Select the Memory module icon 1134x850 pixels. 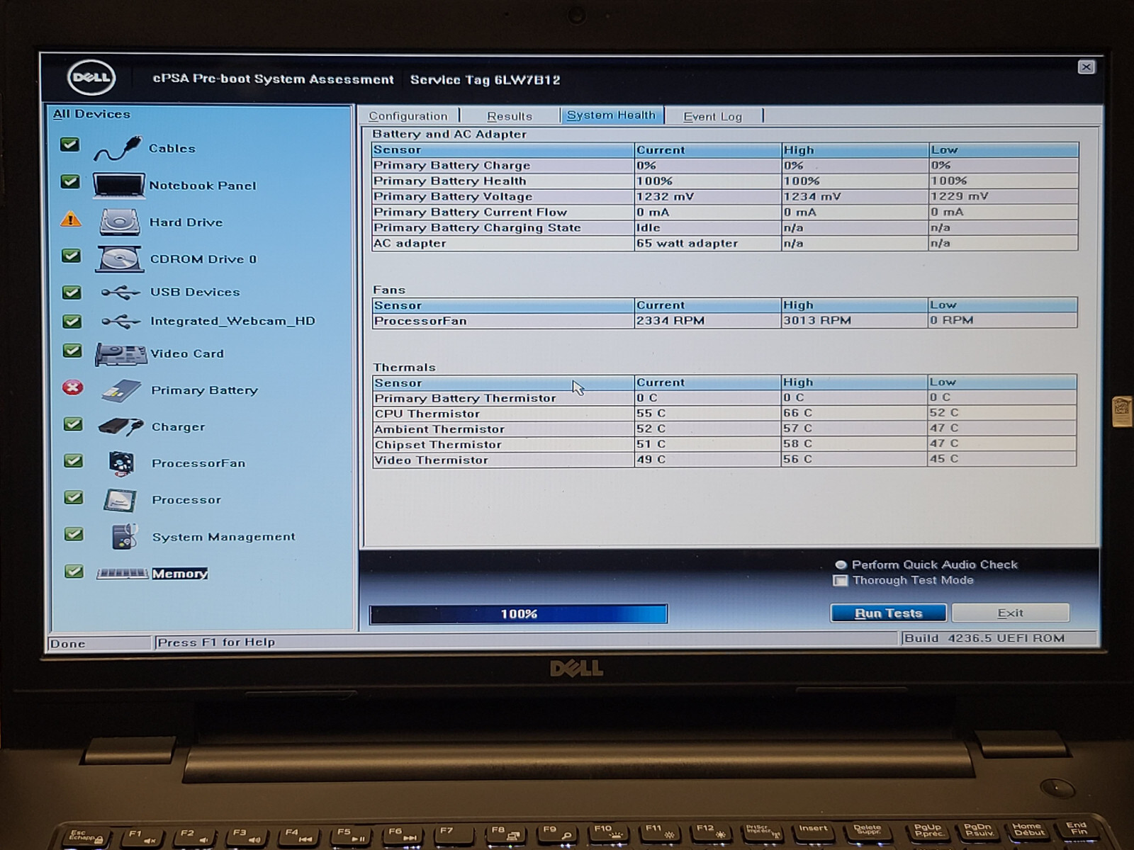tap(122, 574)
